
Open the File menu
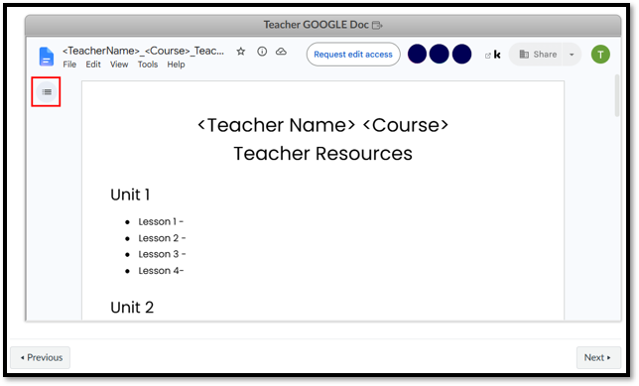(x=69, y=64)
